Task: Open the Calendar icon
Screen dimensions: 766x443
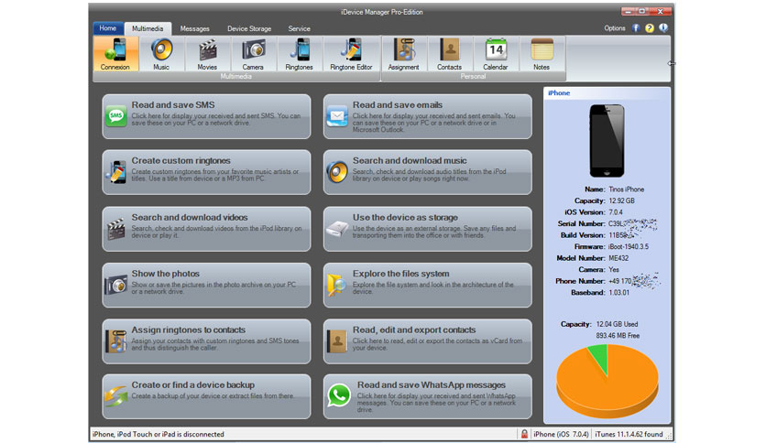Action: point(496,54)
